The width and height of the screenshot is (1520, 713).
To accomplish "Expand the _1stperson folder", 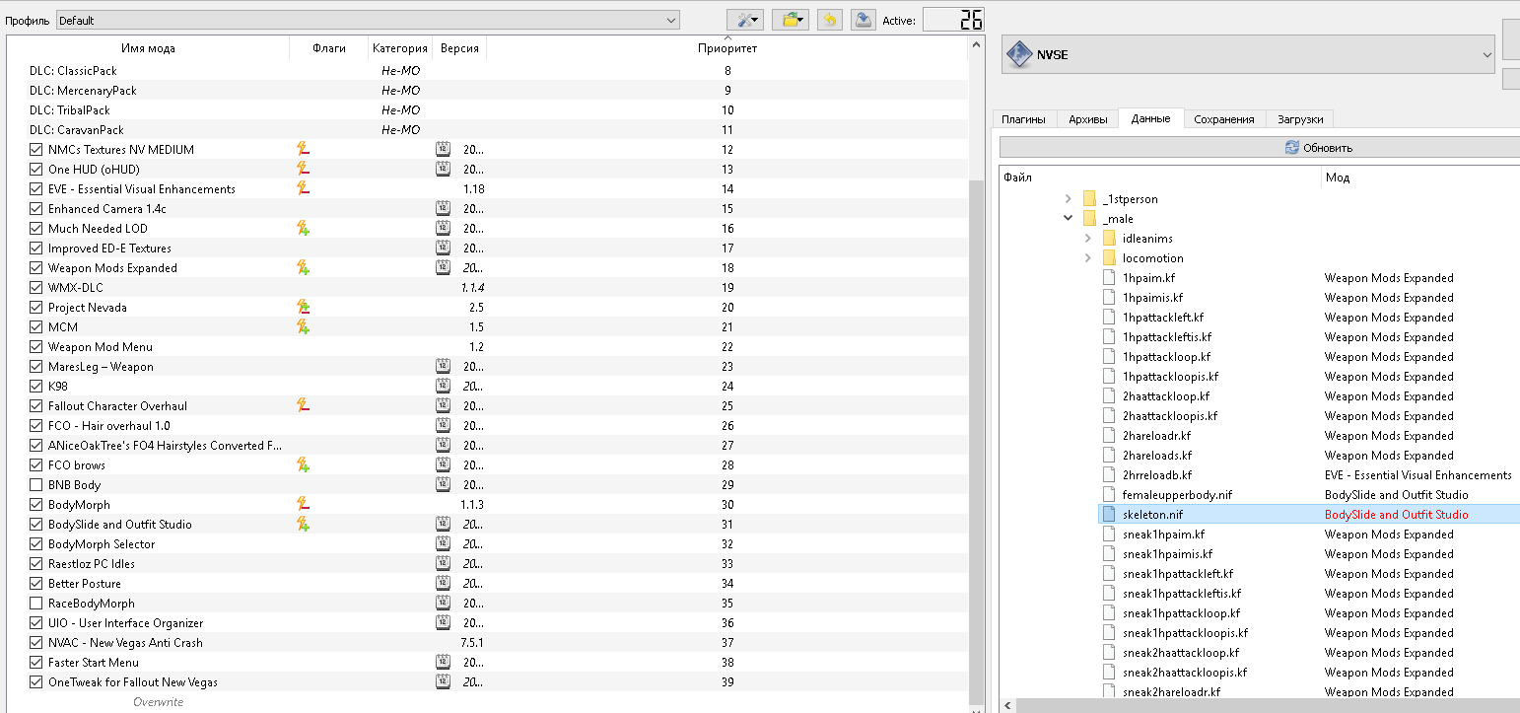I will (x=1068, y=199).
